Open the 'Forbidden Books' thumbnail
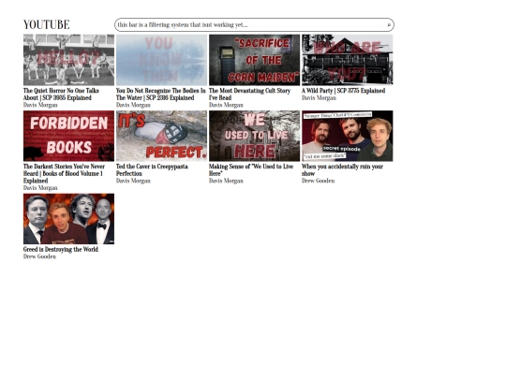 click(x=68, y=136)
